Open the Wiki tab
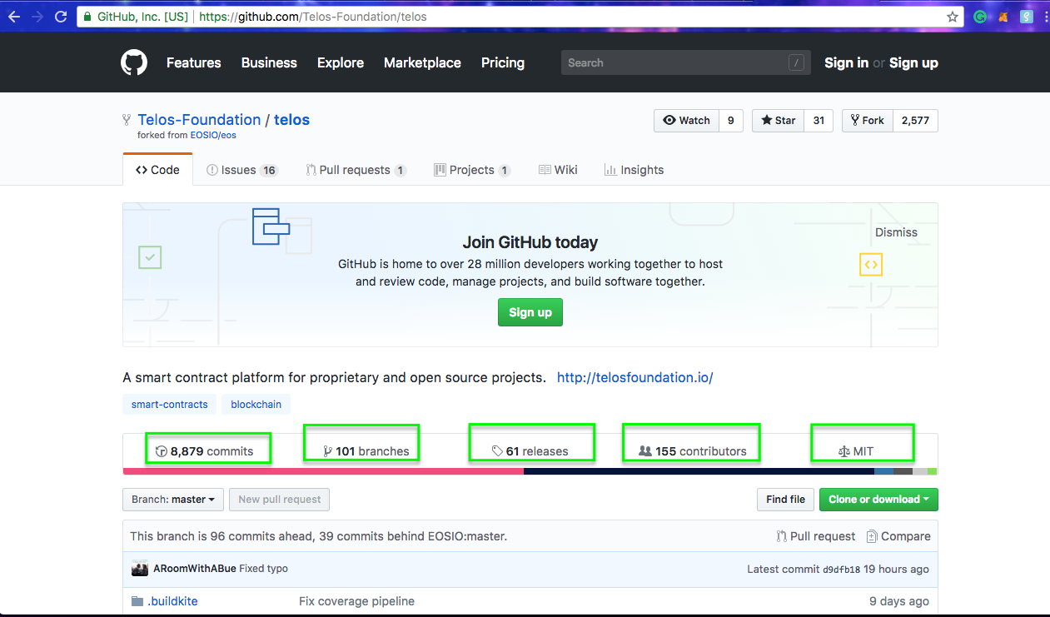The image size is (1050, 617). pos(558,170)
